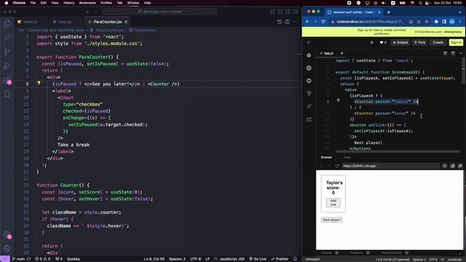
Task: Fork the sandbox in CodeSandbox
Action: tap(419, 42)
